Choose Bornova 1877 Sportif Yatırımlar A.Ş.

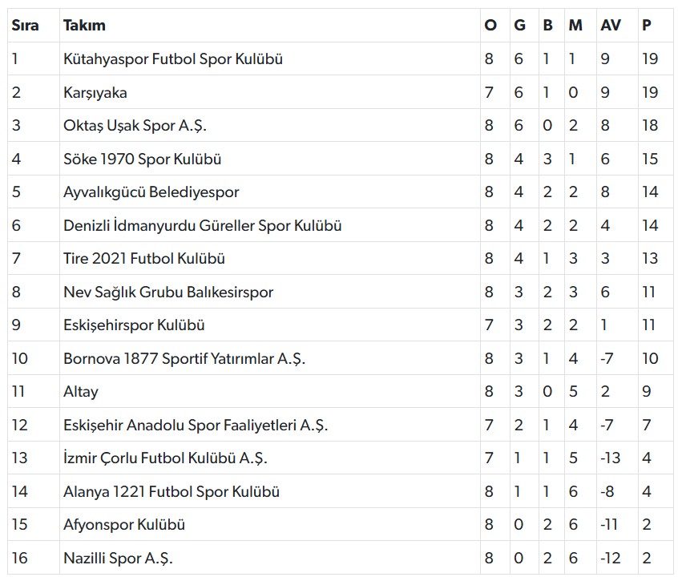click(184, 359)
